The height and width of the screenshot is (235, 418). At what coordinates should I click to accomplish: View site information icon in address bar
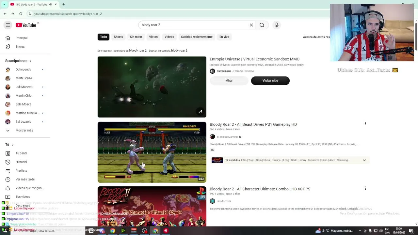(30, 14)
